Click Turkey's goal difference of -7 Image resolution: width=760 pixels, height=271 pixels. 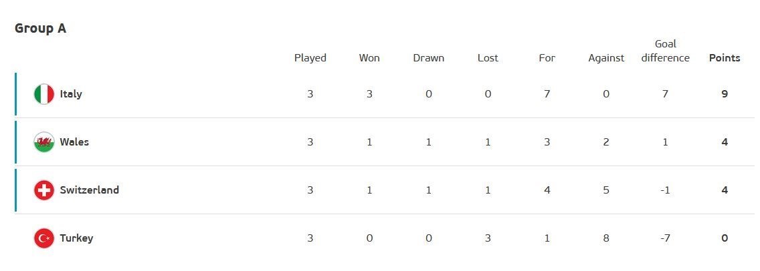(665, 238)
